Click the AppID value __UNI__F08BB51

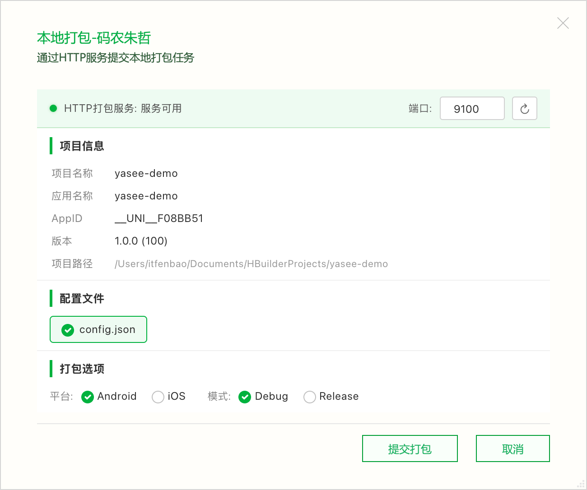(159, 219)
